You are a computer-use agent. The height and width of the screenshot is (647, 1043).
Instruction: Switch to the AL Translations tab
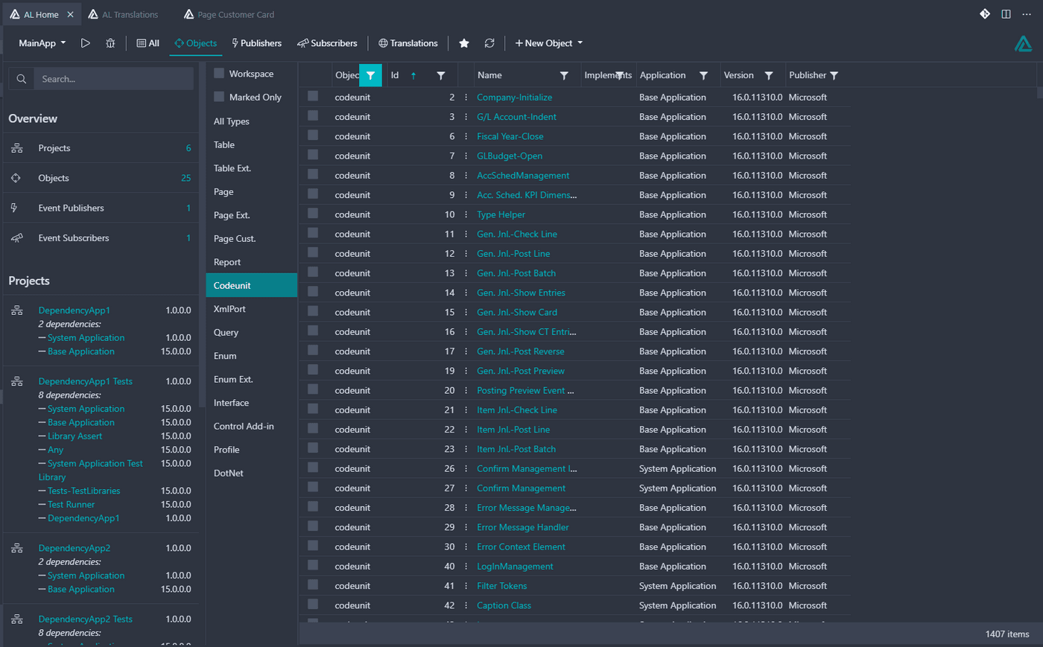tap(123, 14)
